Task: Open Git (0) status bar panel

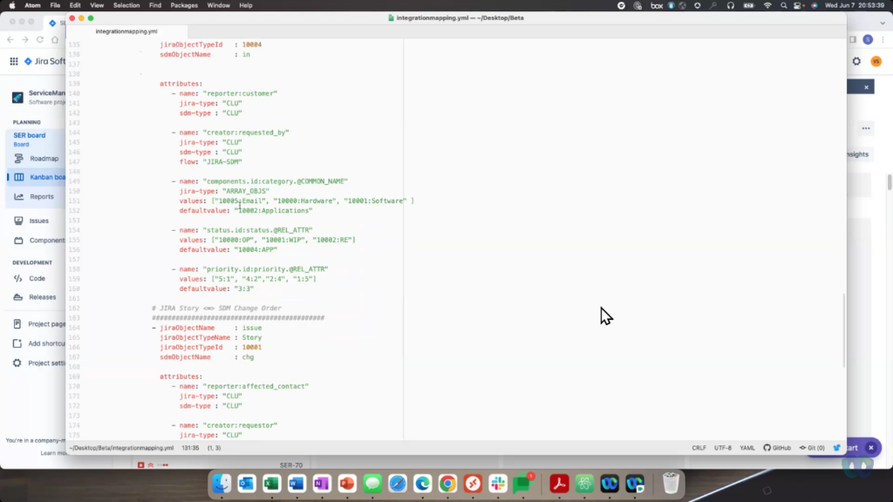Action: 812,448
